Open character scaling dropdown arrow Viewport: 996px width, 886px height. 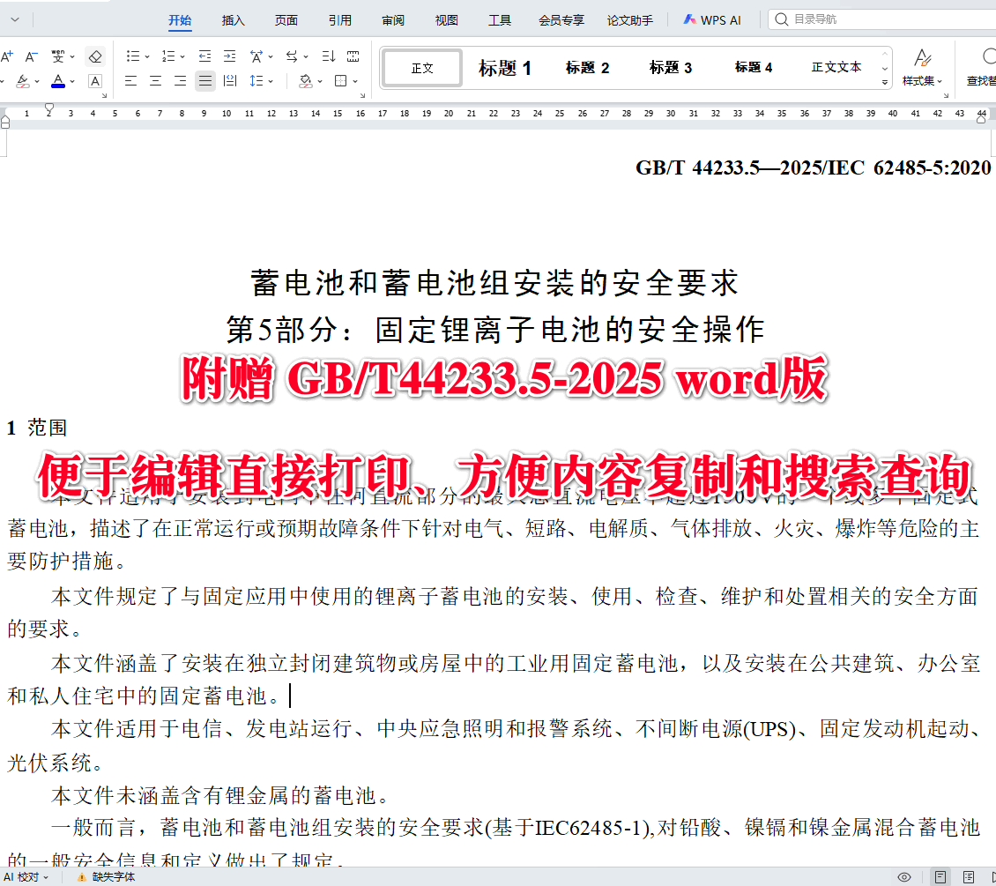click(x=271, y=57)
